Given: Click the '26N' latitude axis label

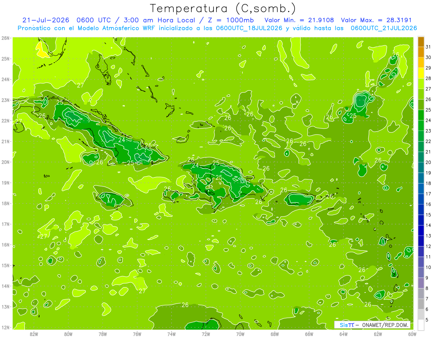Looking at the screenshot, I should pyautogui.click(x=5, y=38).
